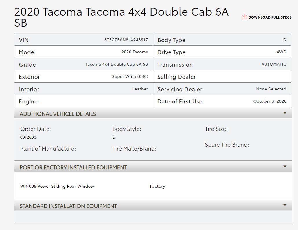Click the 'Interior' row label
This screenshot has height=230, width=298.
click(x=29, y=89)
